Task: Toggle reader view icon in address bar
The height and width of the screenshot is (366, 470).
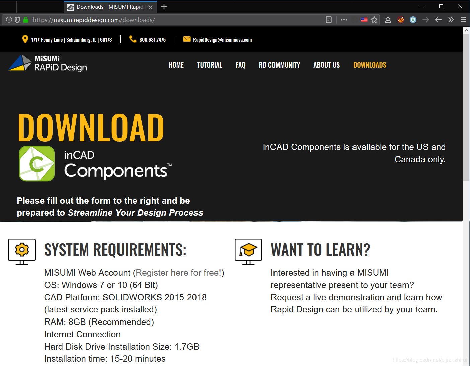Action: tap(329, 20)
